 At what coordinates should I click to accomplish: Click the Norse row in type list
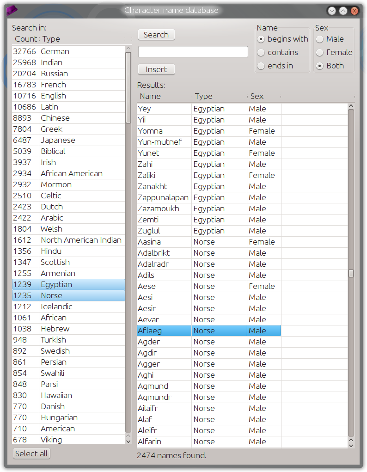tap(68, 295)
